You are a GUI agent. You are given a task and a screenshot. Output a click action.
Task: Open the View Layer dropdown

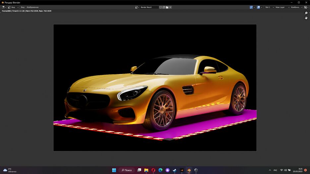(282, 7)
